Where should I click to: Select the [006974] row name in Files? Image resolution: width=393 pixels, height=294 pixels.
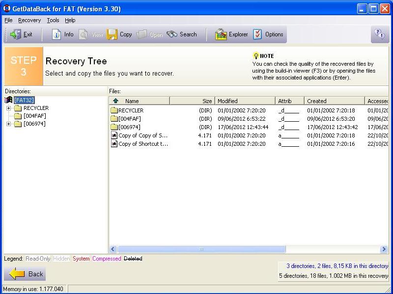point(129,127)
